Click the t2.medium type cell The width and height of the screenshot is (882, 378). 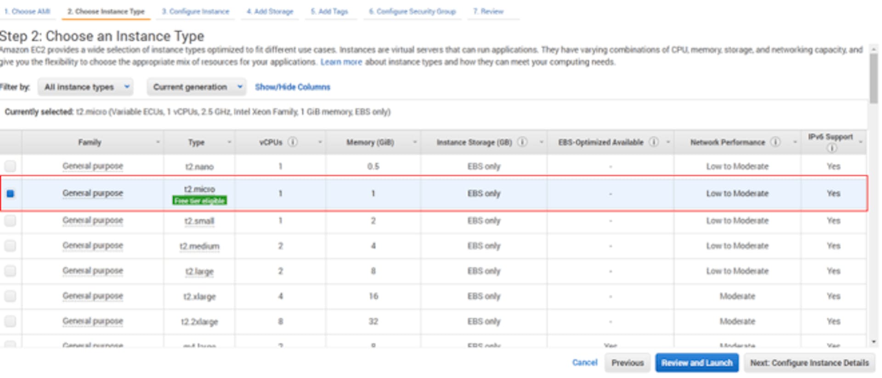(x=199, y=246)
